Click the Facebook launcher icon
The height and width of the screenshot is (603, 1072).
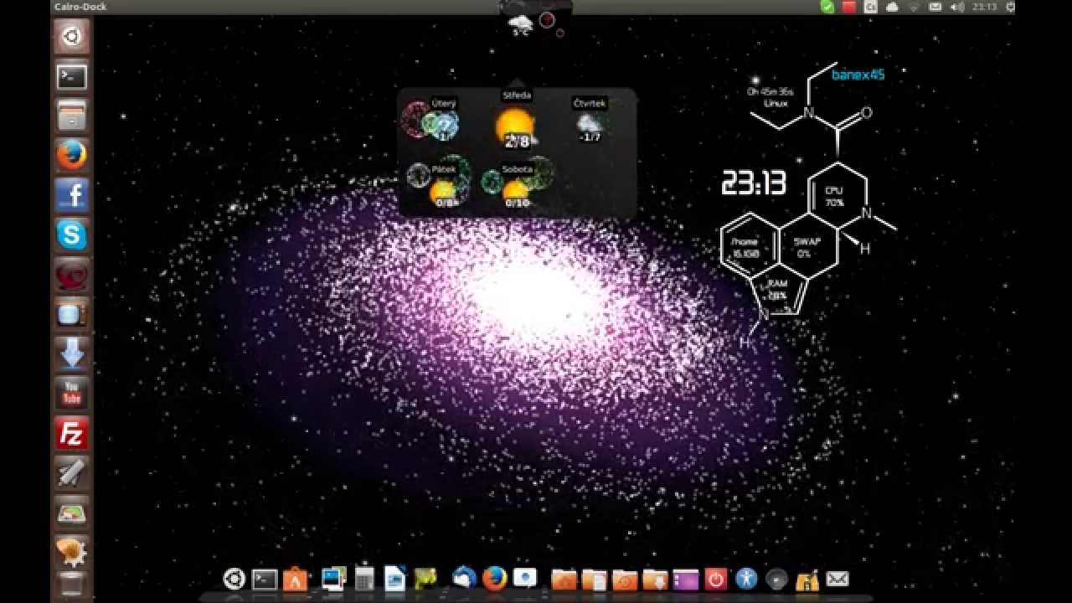point(72,196)
